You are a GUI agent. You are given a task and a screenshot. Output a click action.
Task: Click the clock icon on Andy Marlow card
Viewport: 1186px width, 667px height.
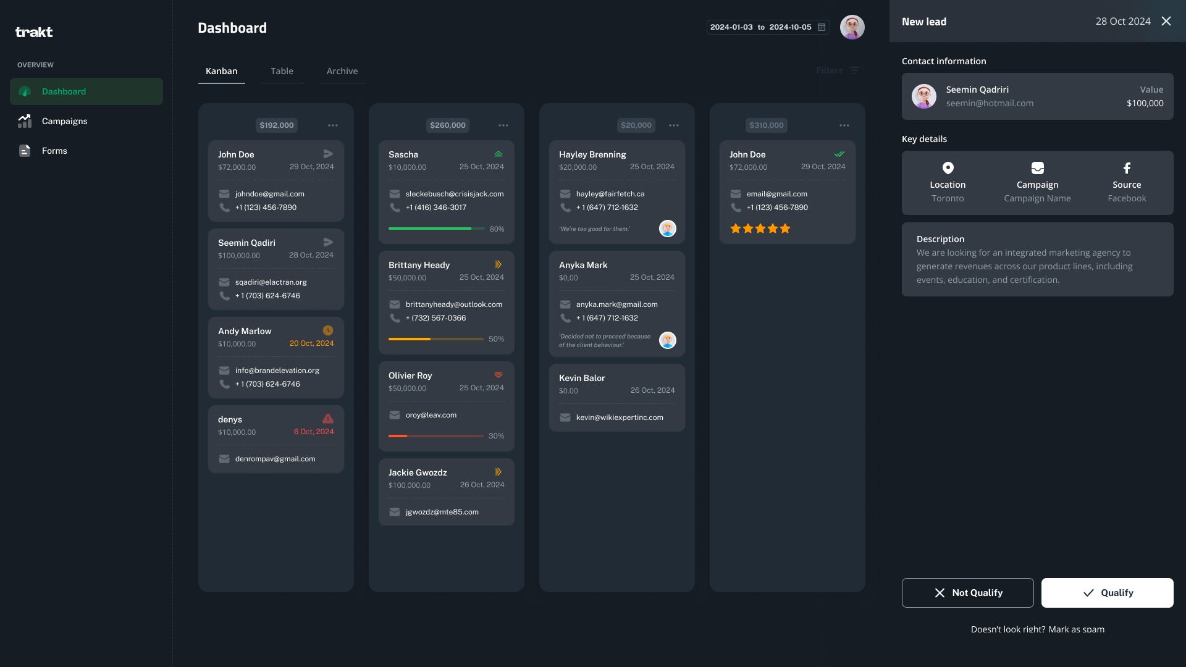tap(328, 330)
